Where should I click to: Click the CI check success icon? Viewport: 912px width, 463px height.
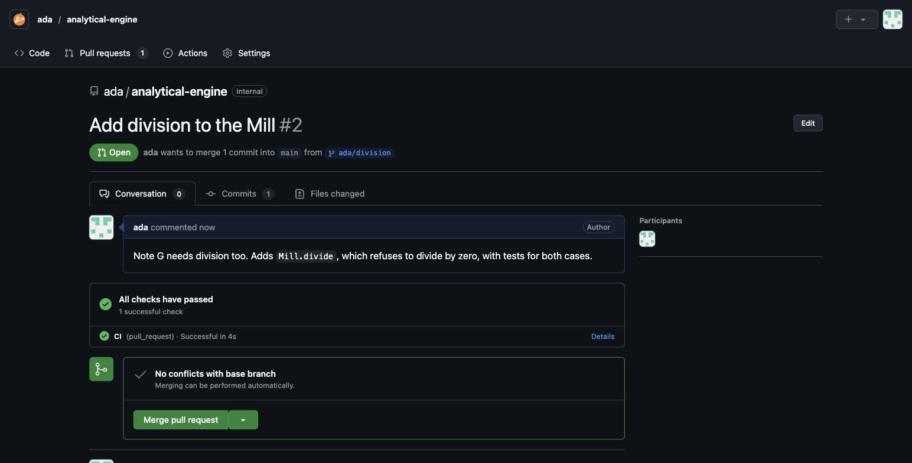click(x=105, y=336)
